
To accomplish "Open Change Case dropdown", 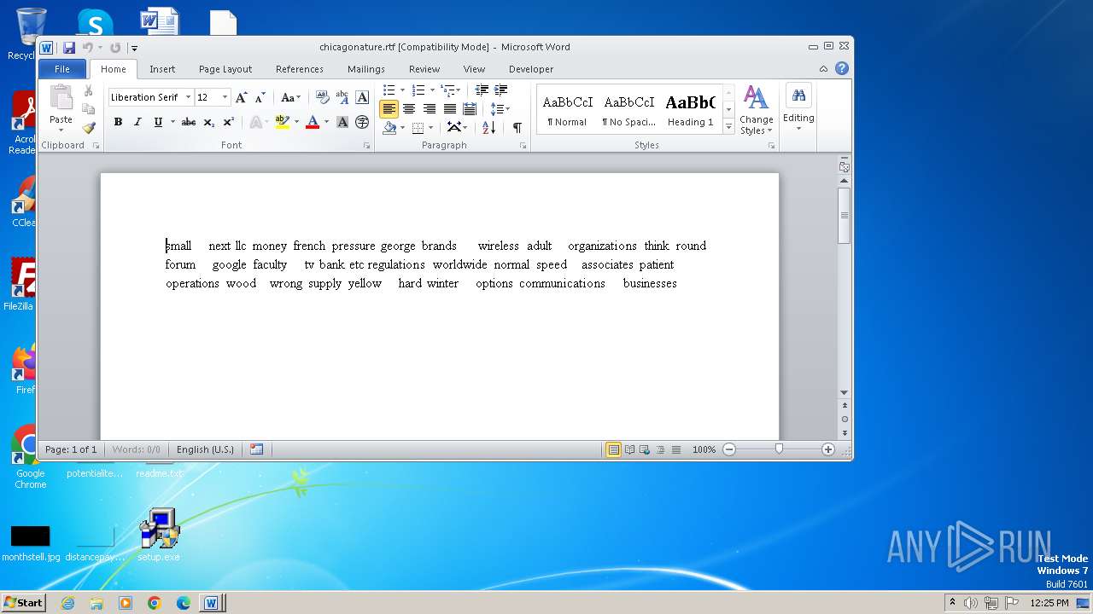I will point(290,97).
